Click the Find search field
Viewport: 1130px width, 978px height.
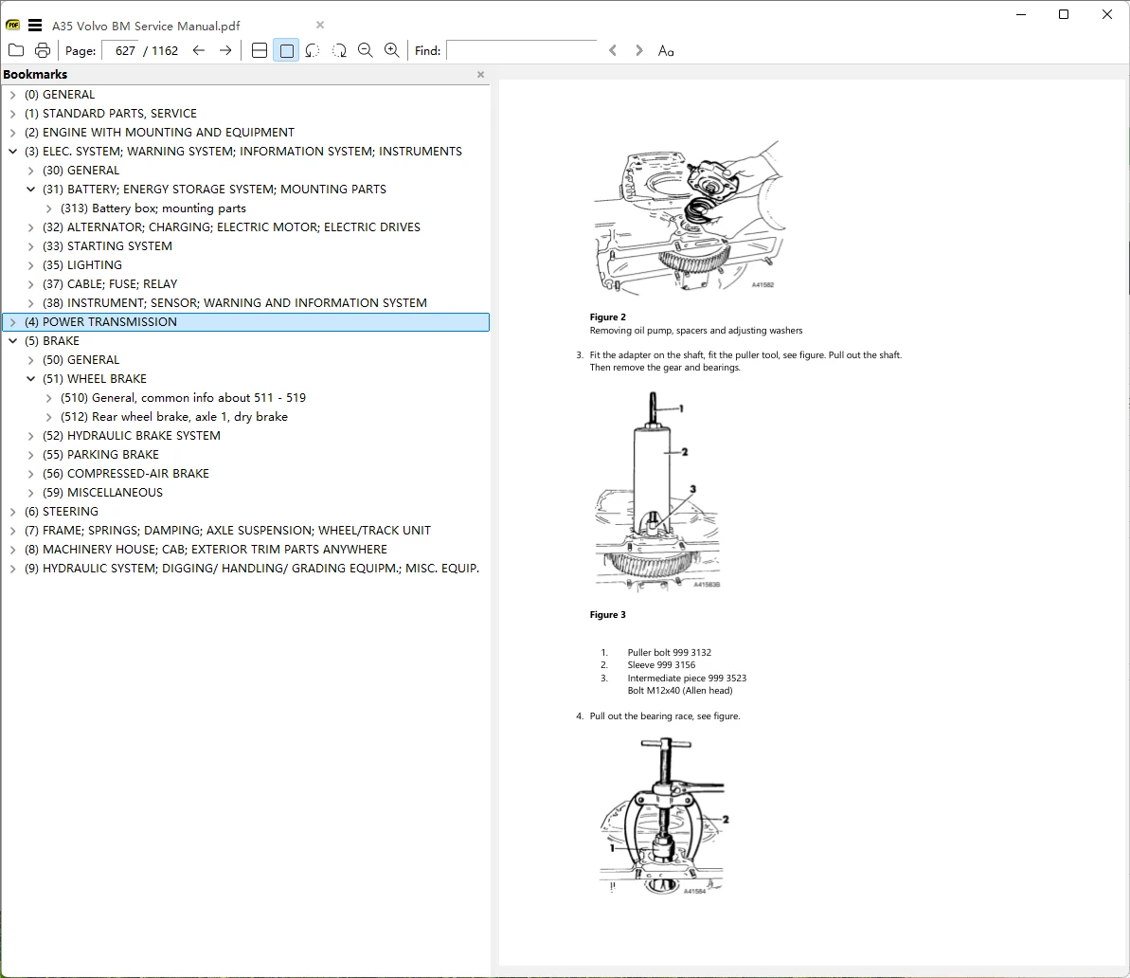[x=522, y=50]
